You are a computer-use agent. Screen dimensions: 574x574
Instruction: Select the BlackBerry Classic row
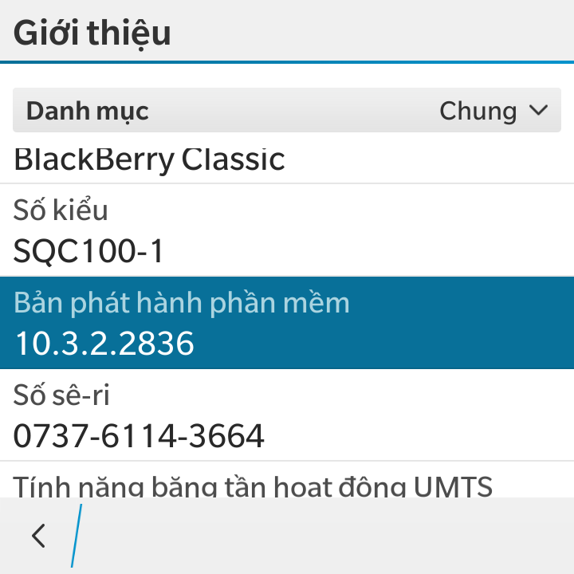[150, 159]
